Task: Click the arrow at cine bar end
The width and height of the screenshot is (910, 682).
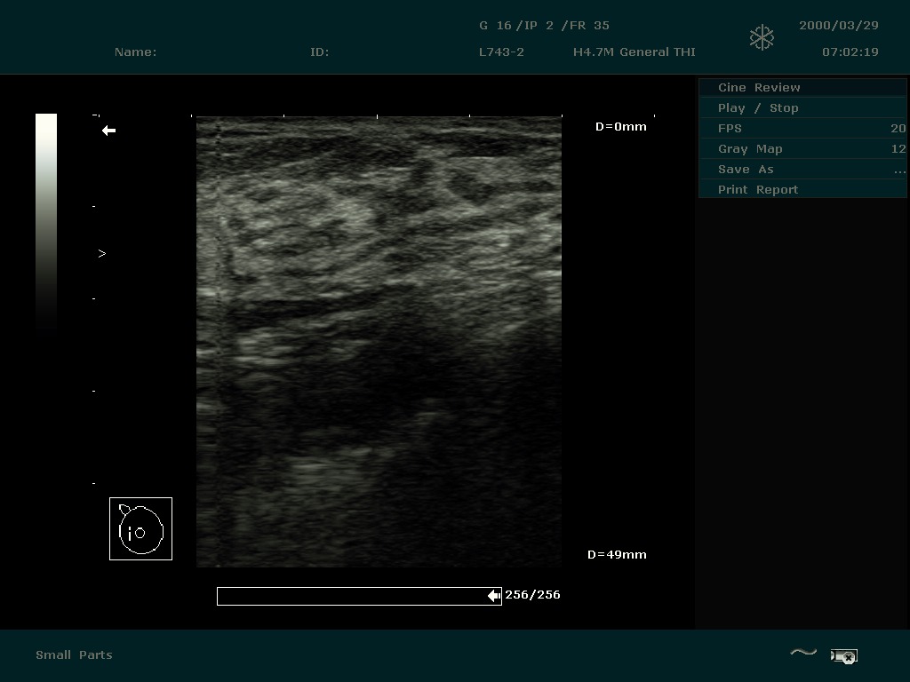Action: (x=494, y=596)
